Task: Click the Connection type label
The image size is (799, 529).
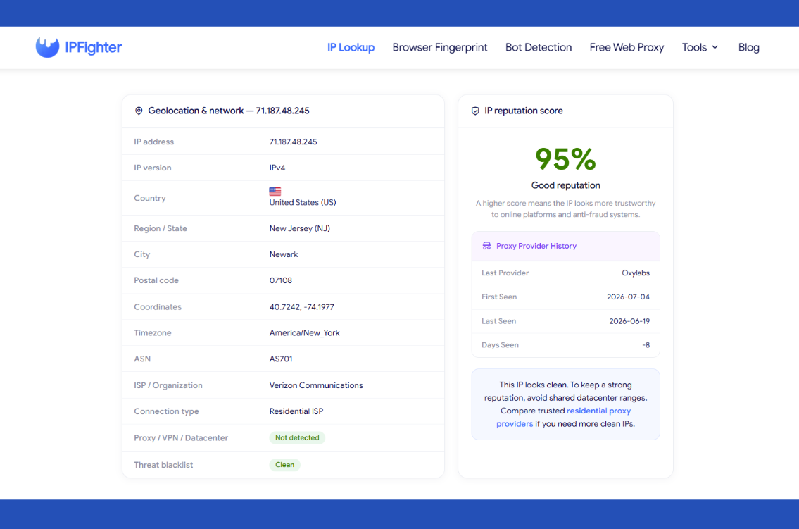Action: point(166,411)
